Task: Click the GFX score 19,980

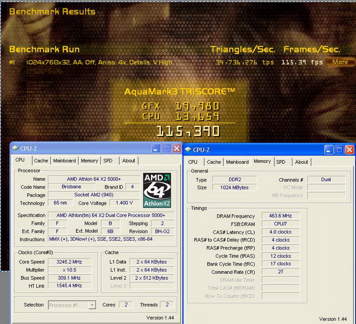Action: click(197, 106)
